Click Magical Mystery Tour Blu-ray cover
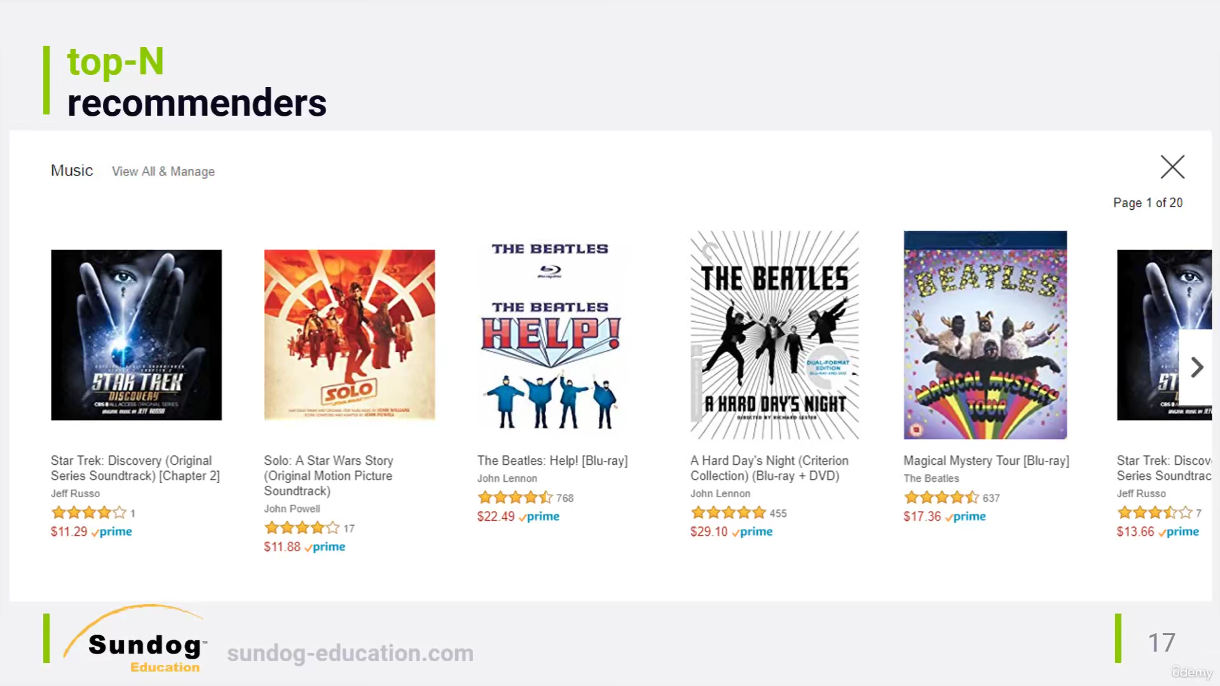This screenshot has height=686, width=1220. (x=985, y=335)
